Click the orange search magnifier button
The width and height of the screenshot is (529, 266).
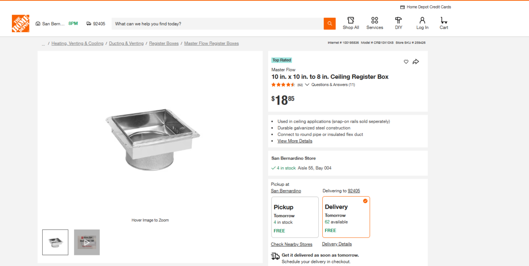click(329, 24)
